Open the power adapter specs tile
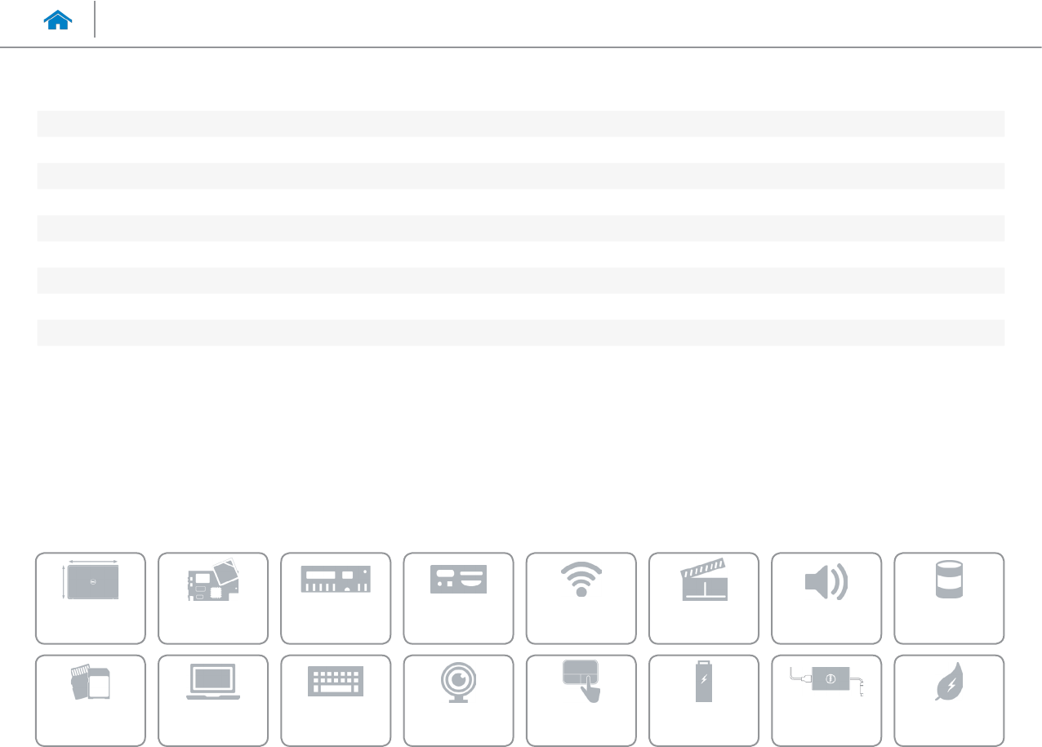This screenshot has width=1042, height=747. 826,700
